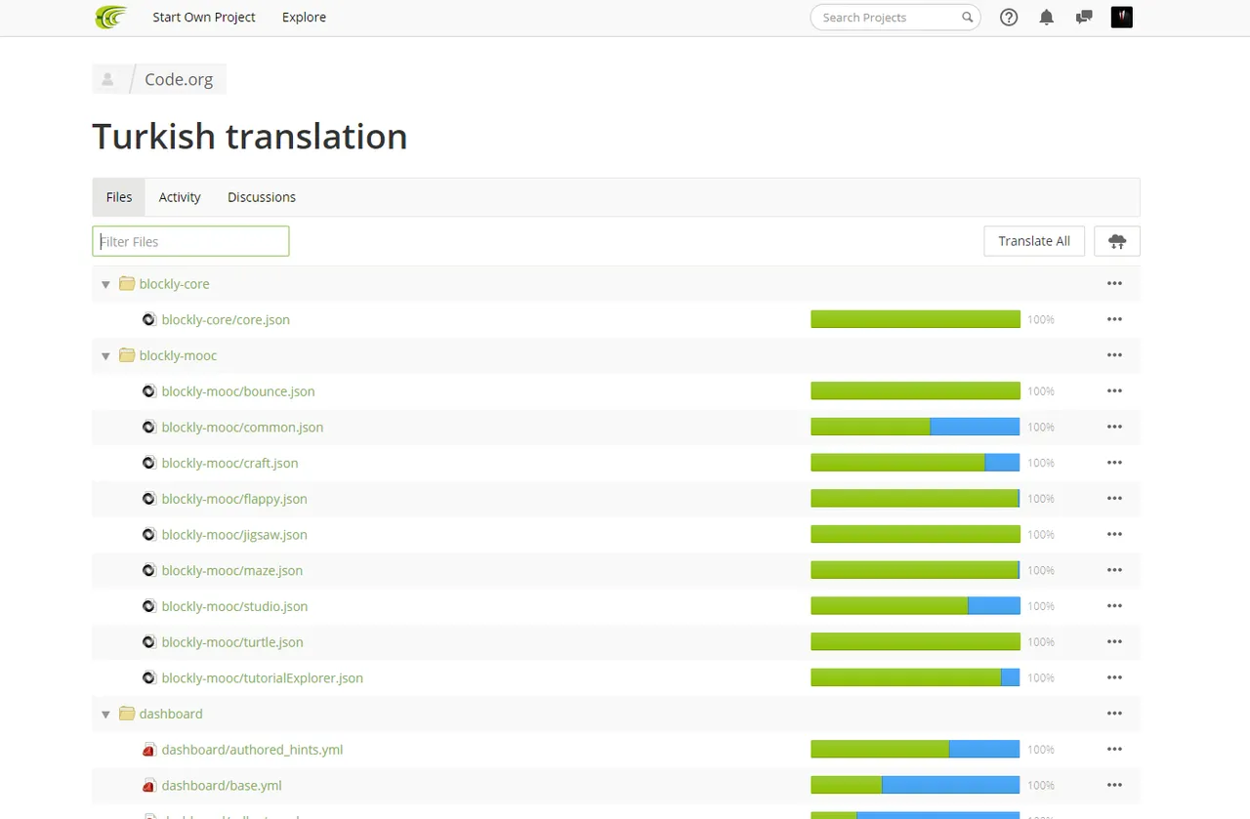Click file icon next to bounce.json
The width and height of the screenshot is (1250, 819).
pos(149,391)
